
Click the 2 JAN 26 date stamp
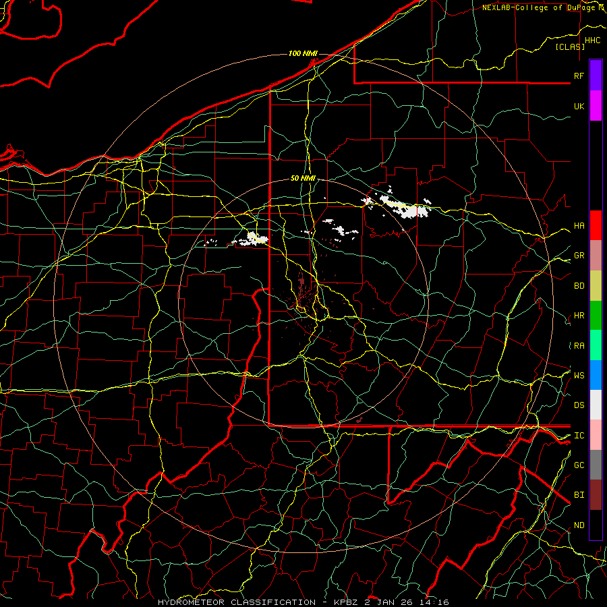tap(387, 602)
